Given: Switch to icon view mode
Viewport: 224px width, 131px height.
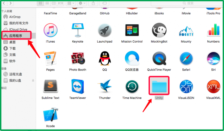Looking at the screenshot, I should 40,3.
